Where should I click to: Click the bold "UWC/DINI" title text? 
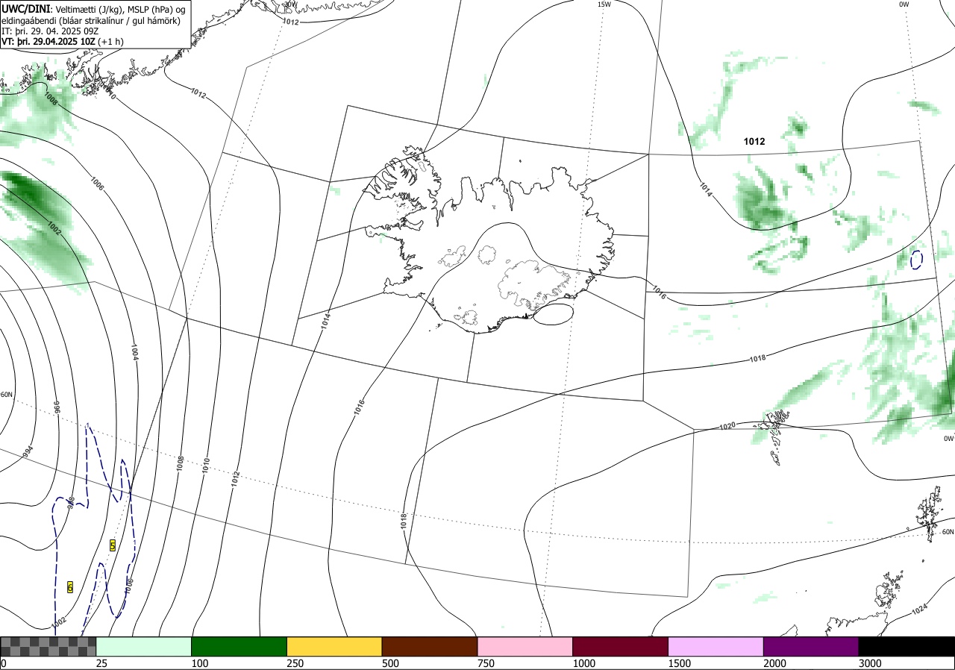[26, 8]
